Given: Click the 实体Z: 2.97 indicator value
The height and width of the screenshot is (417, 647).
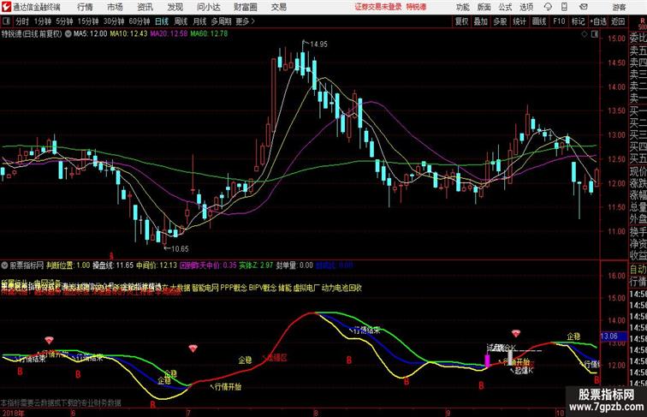Looking at the screenshot, I should 256,265.
